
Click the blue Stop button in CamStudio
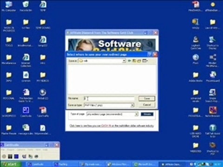coord(16,156)
